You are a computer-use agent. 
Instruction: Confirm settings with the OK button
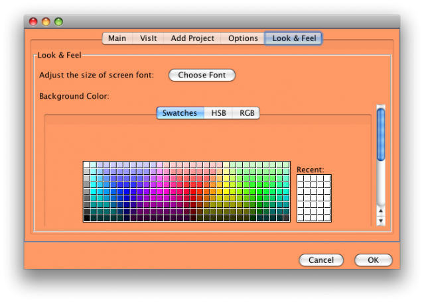[373, 260]
